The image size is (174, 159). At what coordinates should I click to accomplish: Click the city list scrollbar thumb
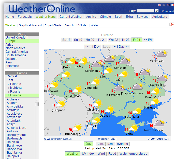coord(37,104)
